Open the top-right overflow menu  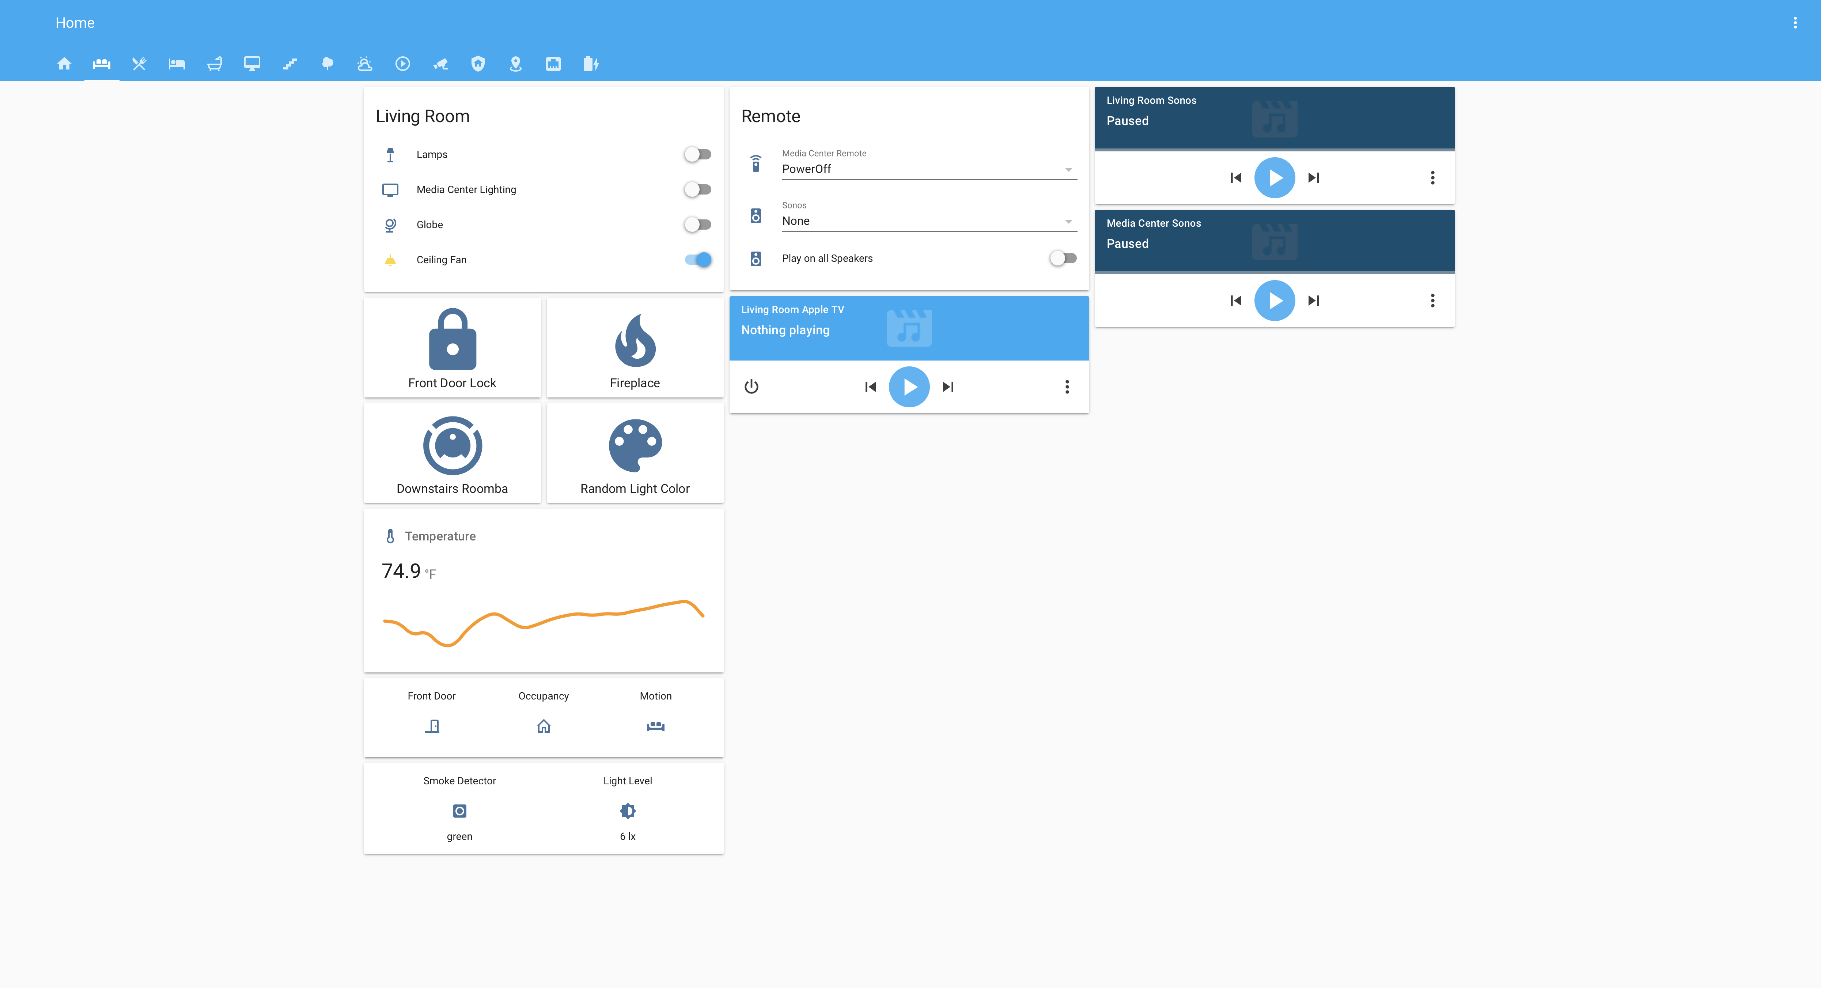tap(1795, 23)
